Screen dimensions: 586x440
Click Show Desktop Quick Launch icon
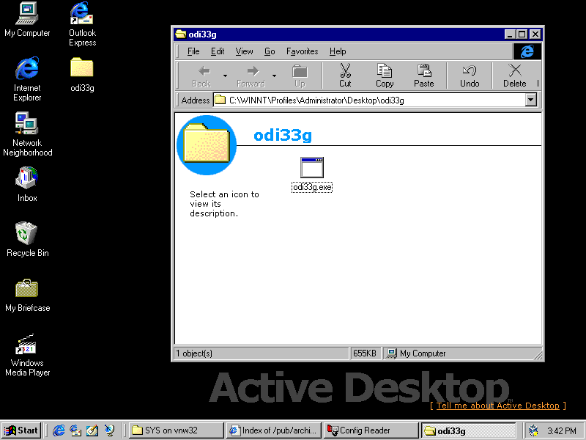click(92, 430)
